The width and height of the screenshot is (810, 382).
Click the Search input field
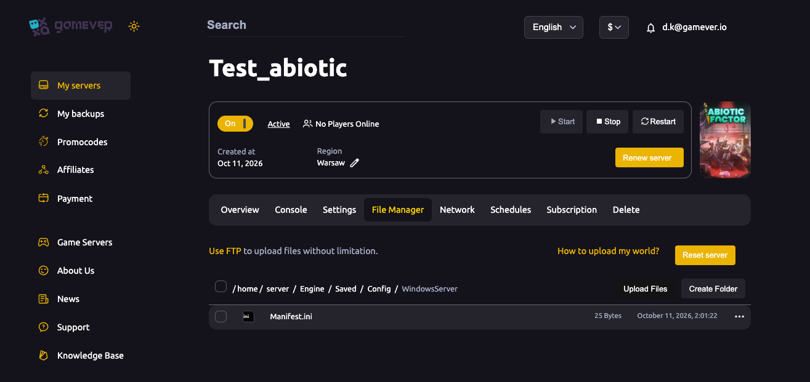306,25
